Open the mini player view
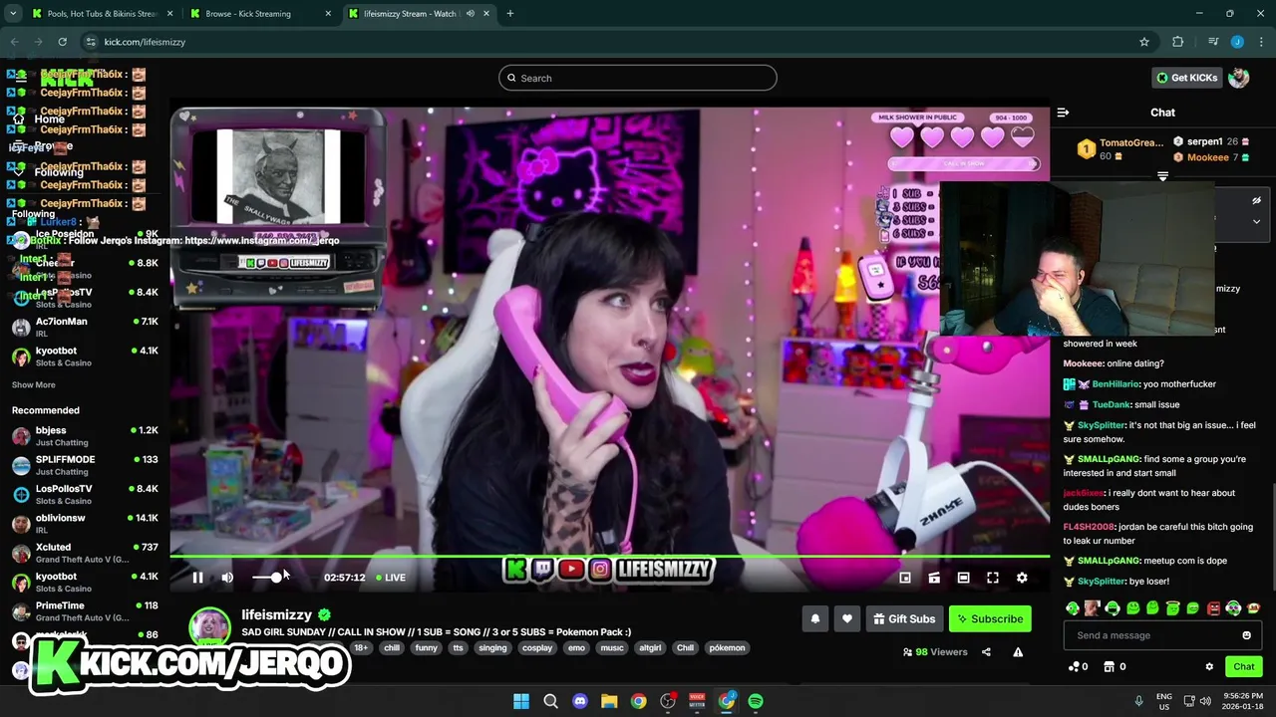Image resolution: width=1276 pixels, height=717 pixels. 905,578
